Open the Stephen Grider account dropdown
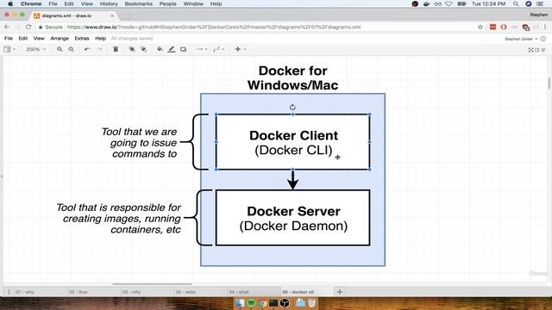This screenshot has width=552, height=310. pyautogui.click(x=521, y=39)
